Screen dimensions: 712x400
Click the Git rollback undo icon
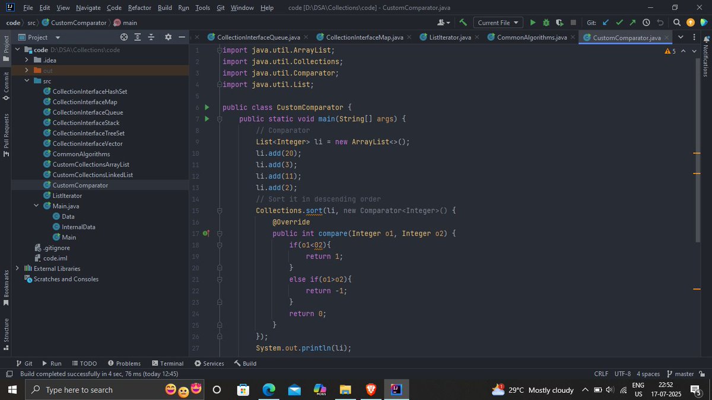[x=660, y=23]
